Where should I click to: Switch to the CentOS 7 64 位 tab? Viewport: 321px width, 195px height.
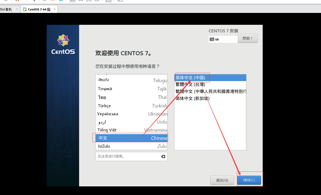tap(39, 9)
